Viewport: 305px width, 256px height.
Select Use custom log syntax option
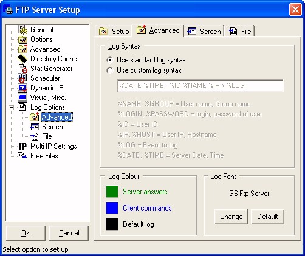110,70
